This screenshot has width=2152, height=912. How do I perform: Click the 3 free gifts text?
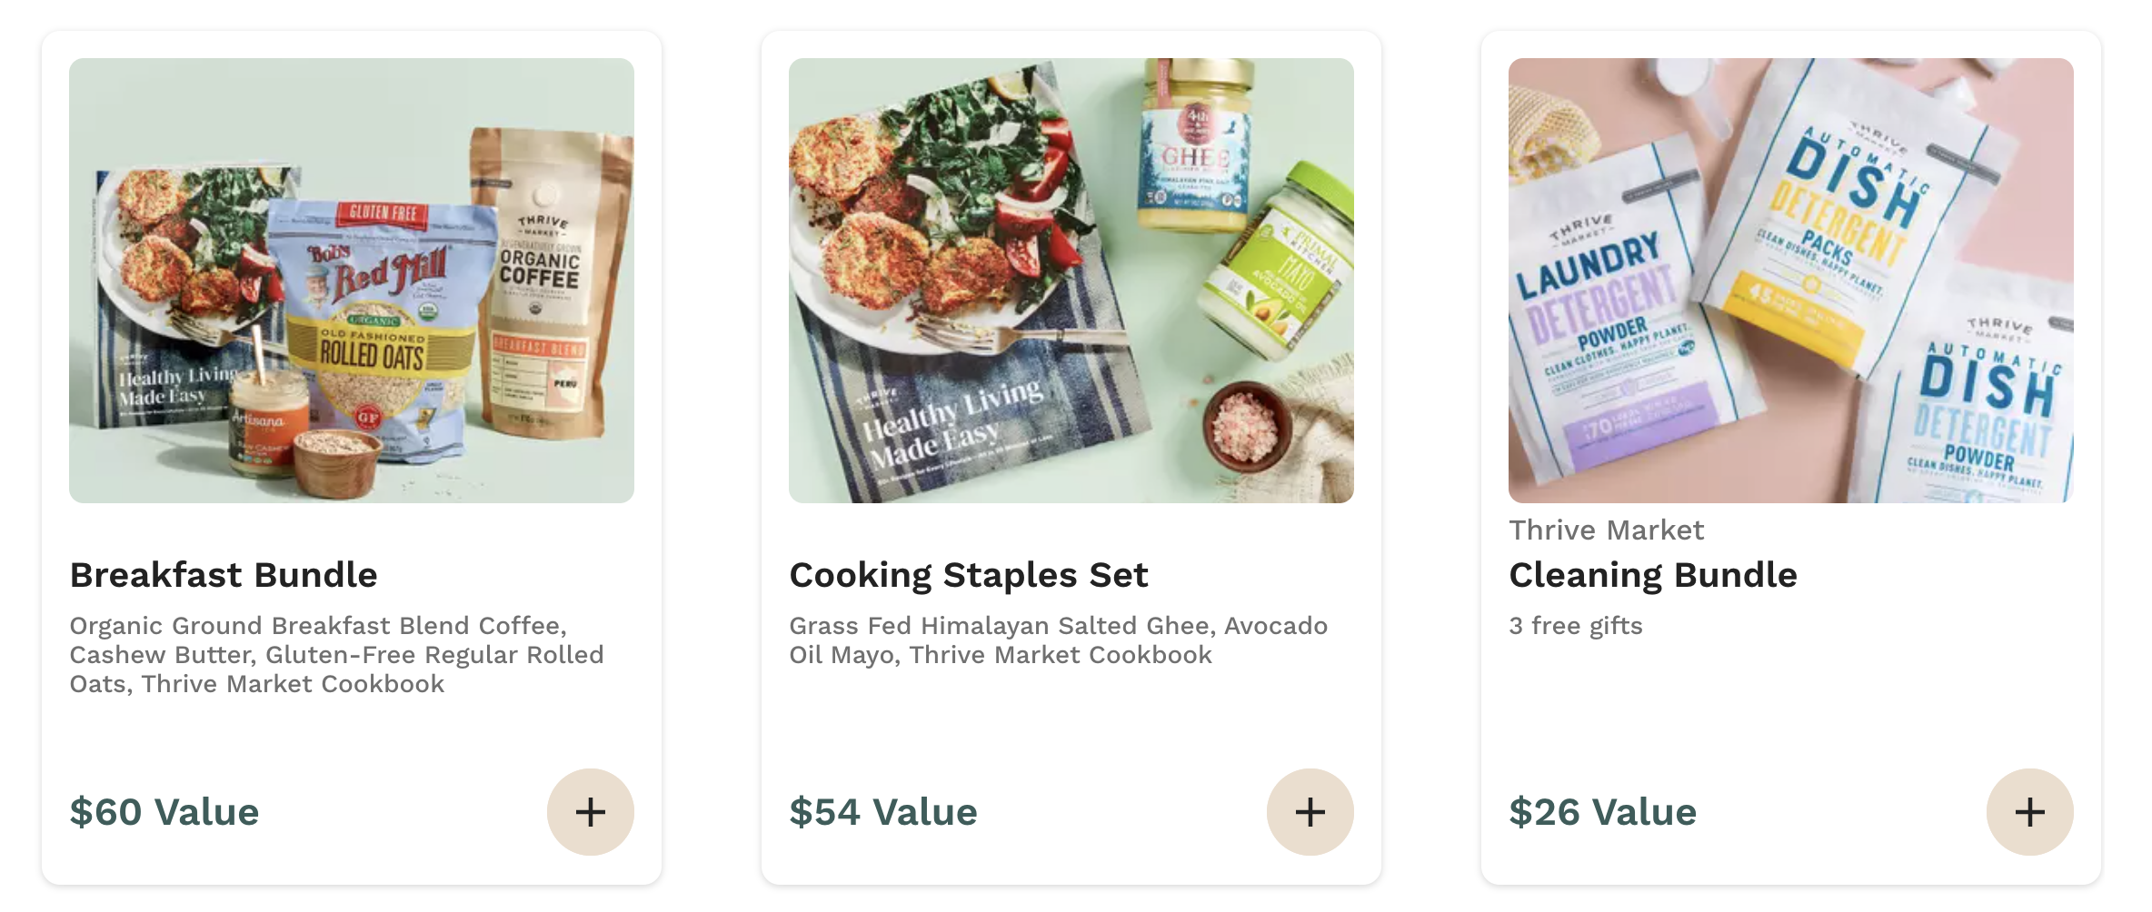tap(1574, 625)
